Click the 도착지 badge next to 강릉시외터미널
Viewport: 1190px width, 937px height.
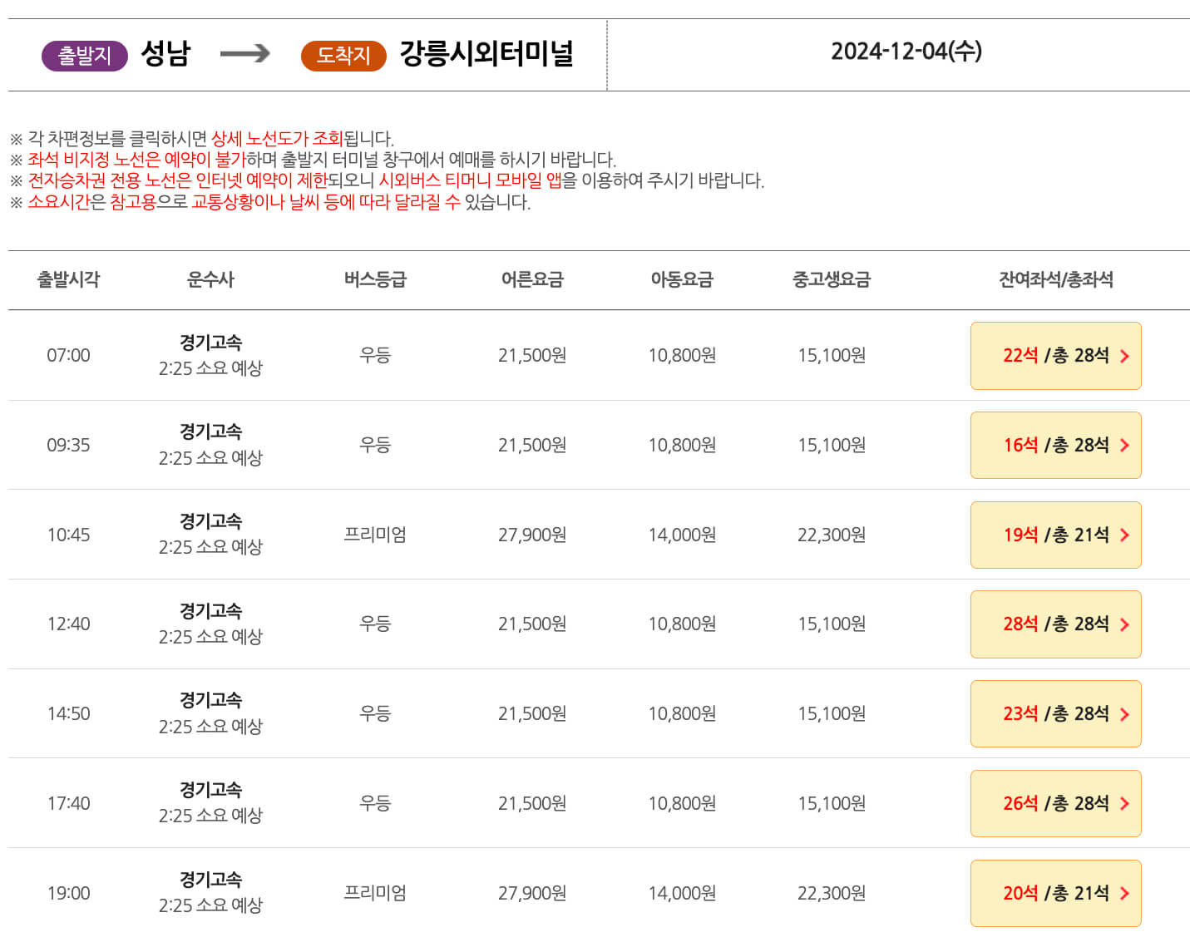(x=343, y=55)
